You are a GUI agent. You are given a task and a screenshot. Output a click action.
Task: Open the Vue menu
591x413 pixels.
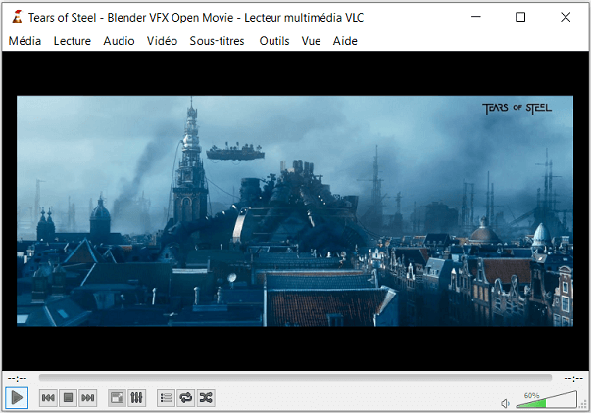pyautogui.click(x=311, y=41)
